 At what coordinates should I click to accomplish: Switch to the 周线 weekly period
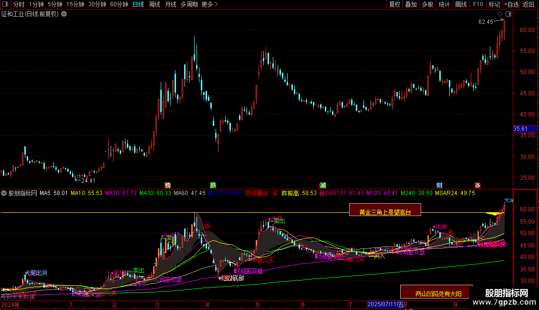[154, 4]
